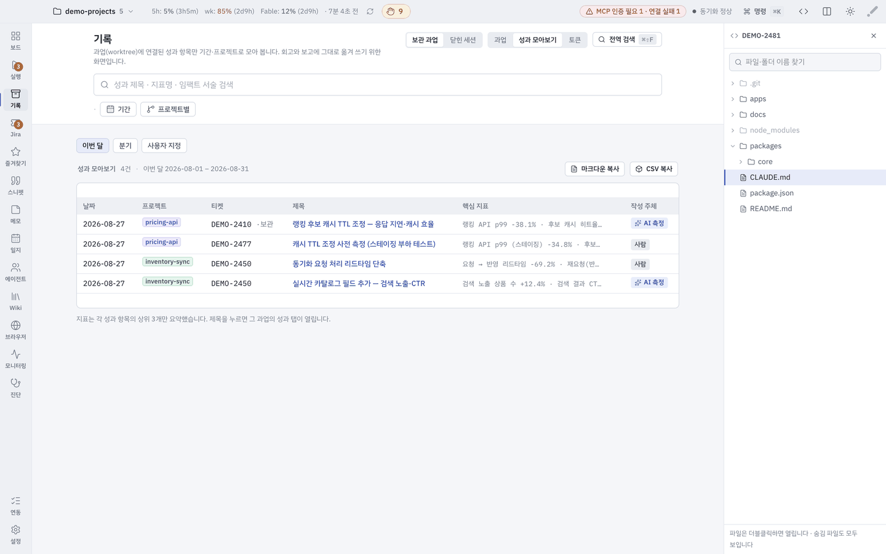Open the 에이전트 agents icon
The width and height of the screenshot is (886, 554).
pos(15,273)
